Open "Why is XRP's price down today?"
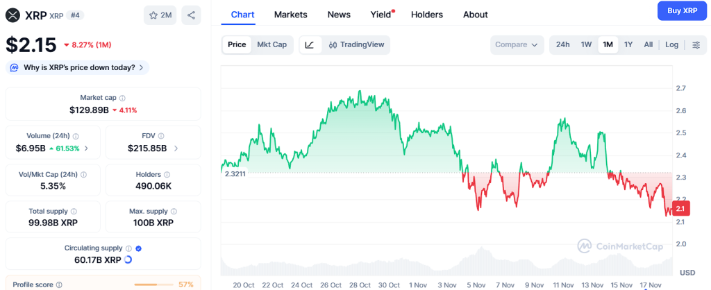 point(78,67)
